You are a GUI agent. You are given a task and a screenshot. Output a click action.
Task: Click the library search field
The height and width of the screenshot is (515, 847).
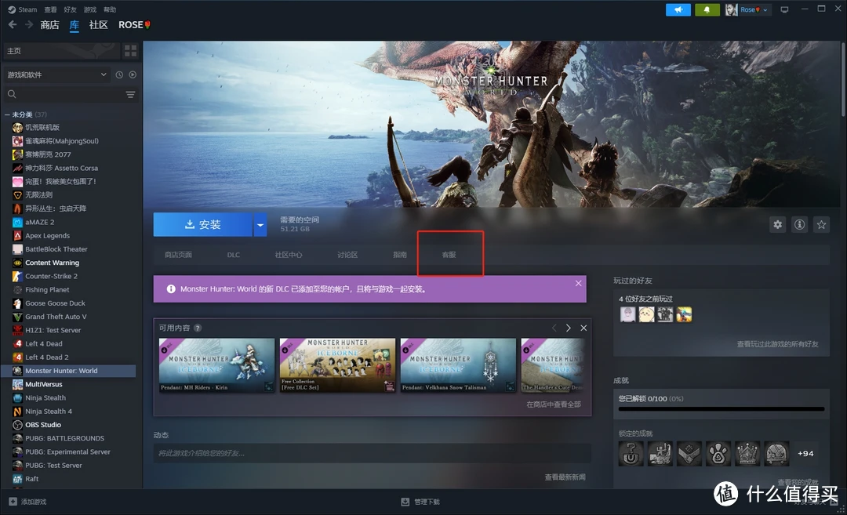point(67,94)
